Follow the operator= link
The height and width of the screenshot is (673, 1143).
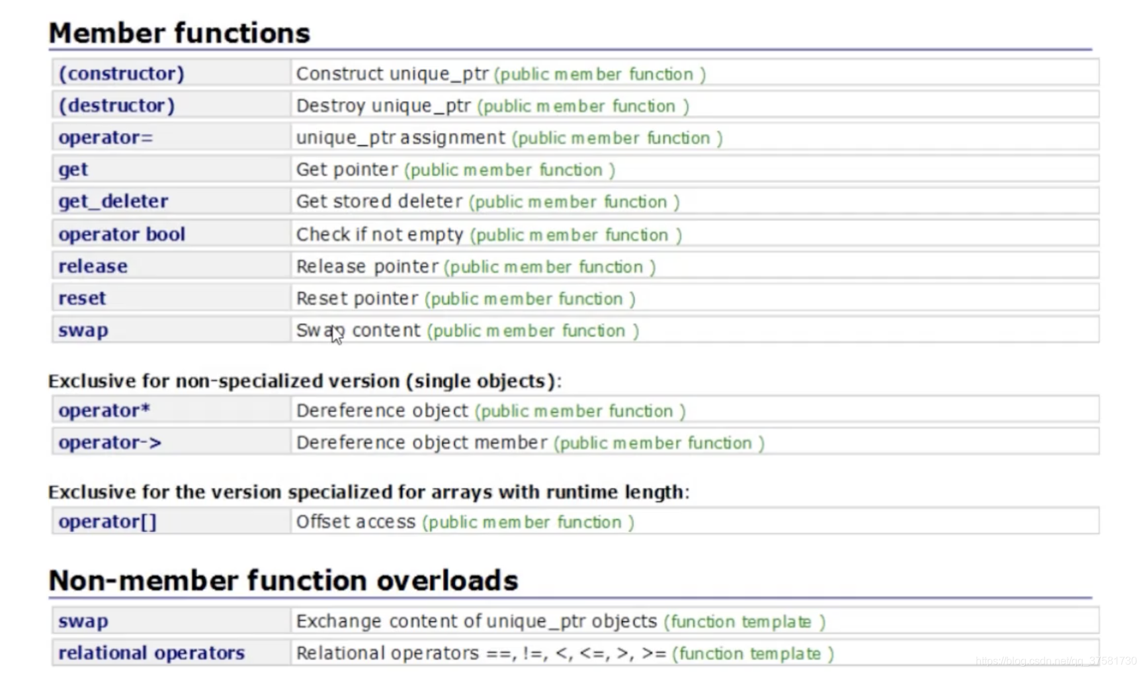point(106,138)
